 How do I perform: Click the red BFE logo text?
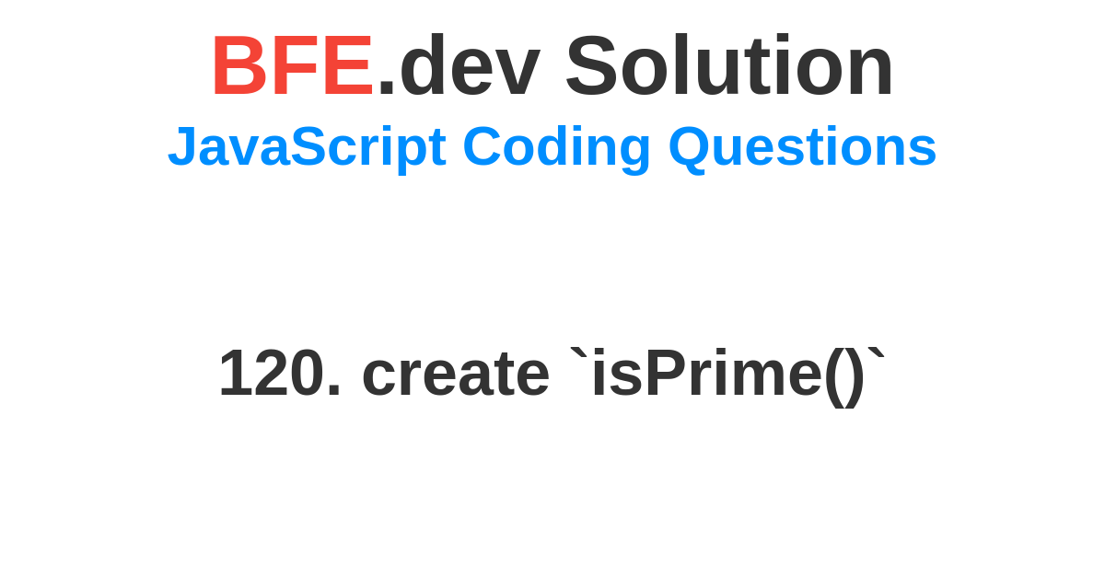[x=293, y=66]
